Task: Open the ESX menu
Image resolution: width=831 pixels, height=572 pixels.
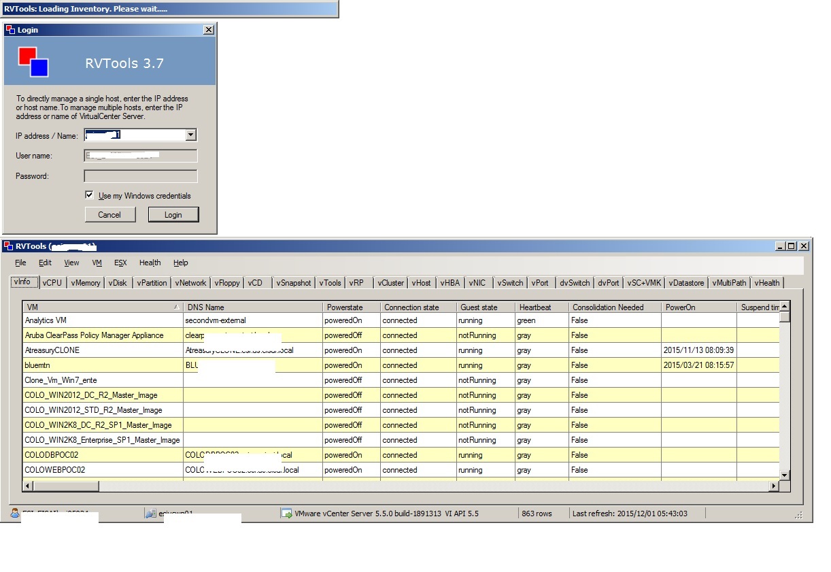Action: click(120, 263)
